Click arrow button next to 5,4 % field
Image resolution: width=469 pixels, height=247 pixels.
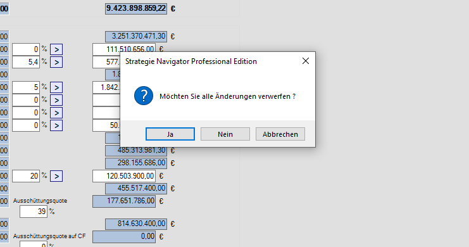(x=56, y=62)
